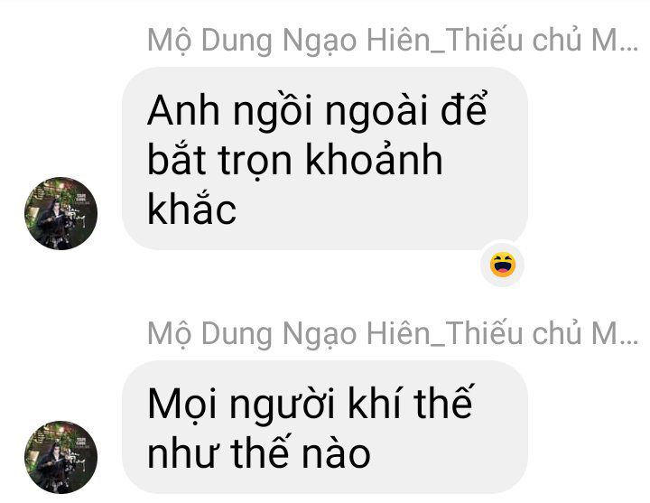Viewport: 650px width, 503px height.
Task: Click the words "bắt trọn khoảnh" in first bubble
Action: pos(295,160)
